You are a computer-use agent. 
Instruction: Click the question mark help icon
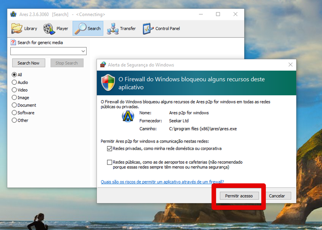13,42
